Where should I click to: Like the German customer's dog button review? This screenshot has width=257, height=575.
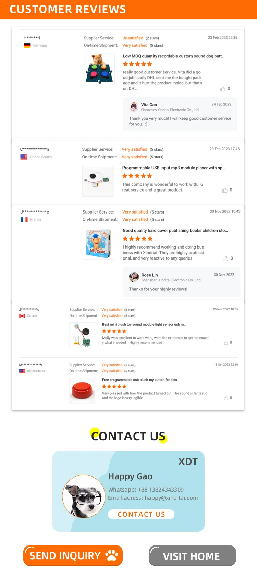(223, 89)
